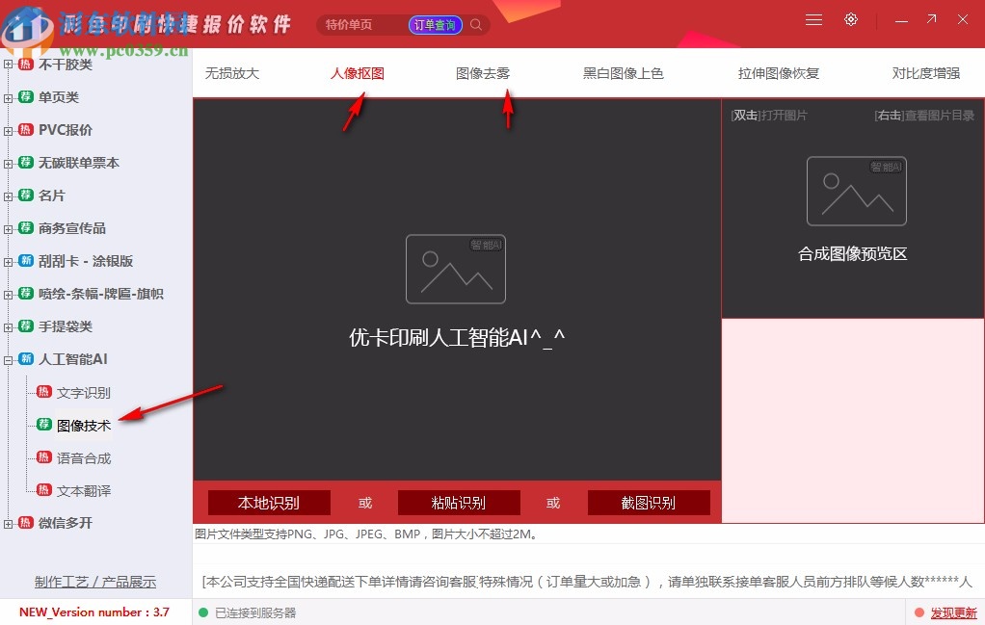The height and width of the screenshot is (625, 985).
Task: Click the 智能AI badge on the center canvas placeholder
Action: point(486,245)
